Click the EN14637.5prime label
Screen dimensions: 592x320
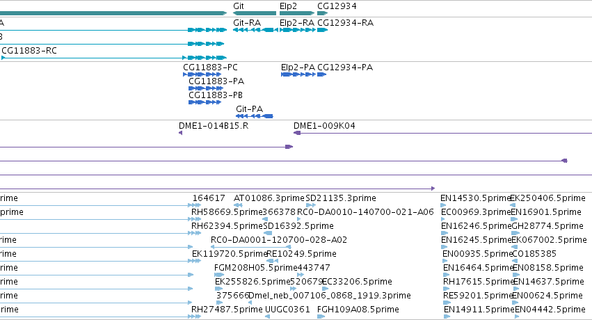tap(549, 282)
